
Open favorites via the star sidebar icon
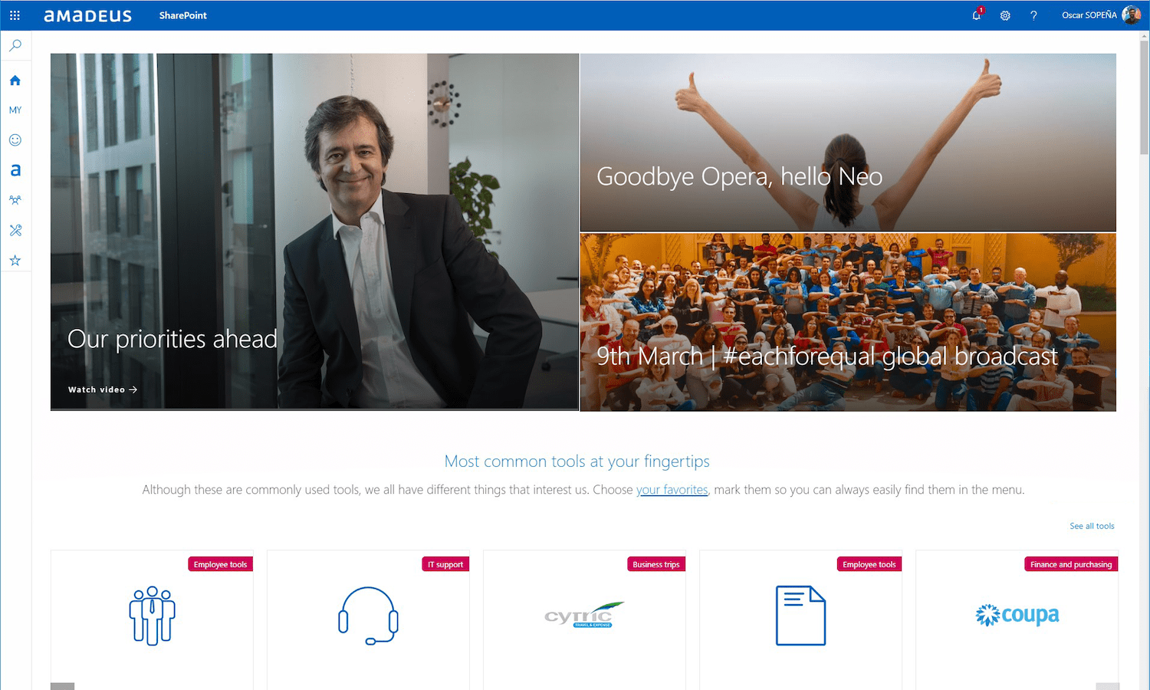tap(15, 261)
